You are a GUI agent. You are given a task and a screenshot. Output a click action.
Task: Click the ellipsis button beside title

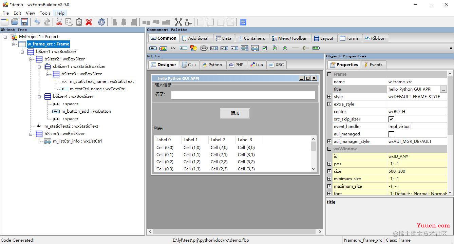443,89
